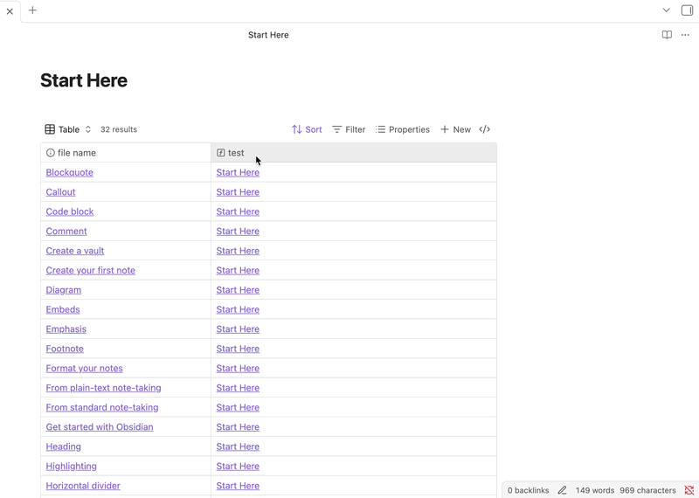Open the Properties panel
699x498 pixels.
[402, 129]
